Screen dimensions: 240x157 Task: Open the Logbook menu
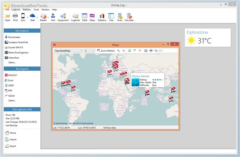click(15, 10)
